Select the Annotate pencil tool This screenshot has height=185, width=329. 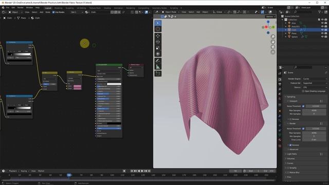click(158, 61)
